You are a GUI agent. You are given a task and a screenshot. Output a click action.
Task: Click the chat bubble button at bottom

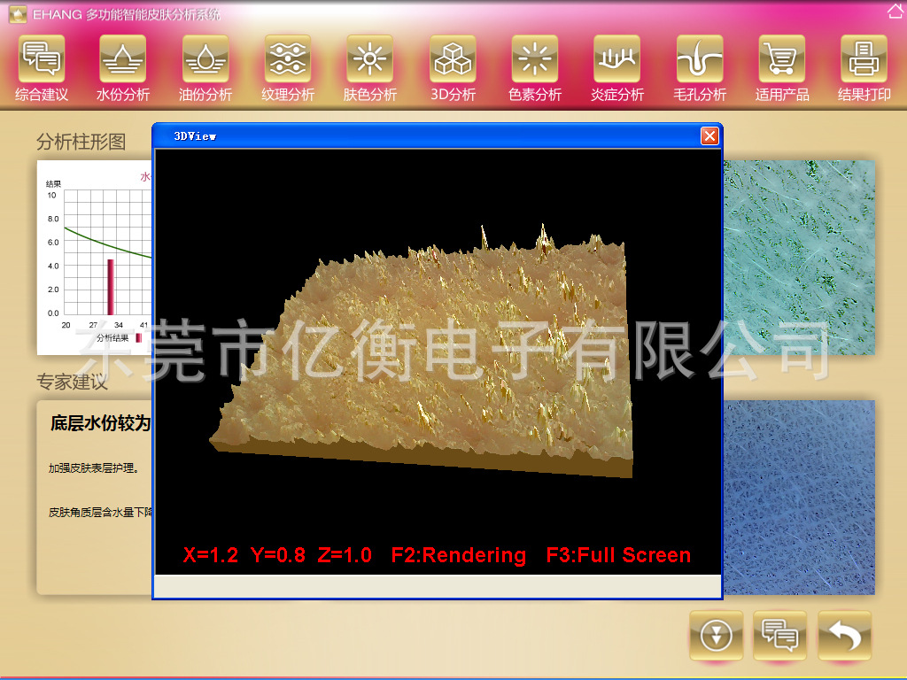tap(780, 635)
